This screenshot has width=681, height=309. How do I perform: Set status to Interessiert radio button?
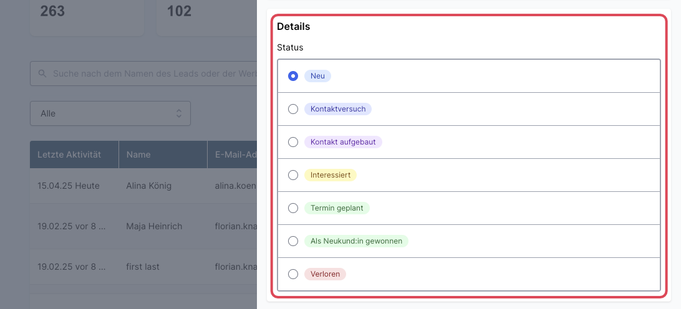(293, 175)
